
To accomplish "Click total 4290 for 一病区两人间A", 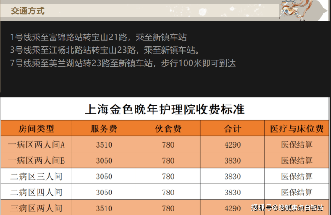I will [233, 145].
